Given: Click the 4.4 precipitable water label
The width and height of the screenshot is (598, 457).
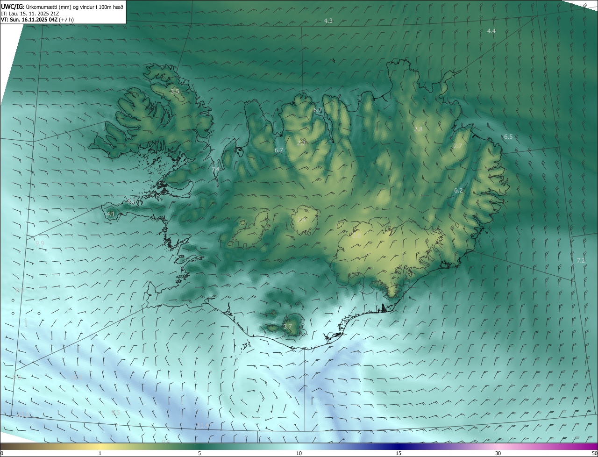Looking at the screenshot, I should click(491, 31).
